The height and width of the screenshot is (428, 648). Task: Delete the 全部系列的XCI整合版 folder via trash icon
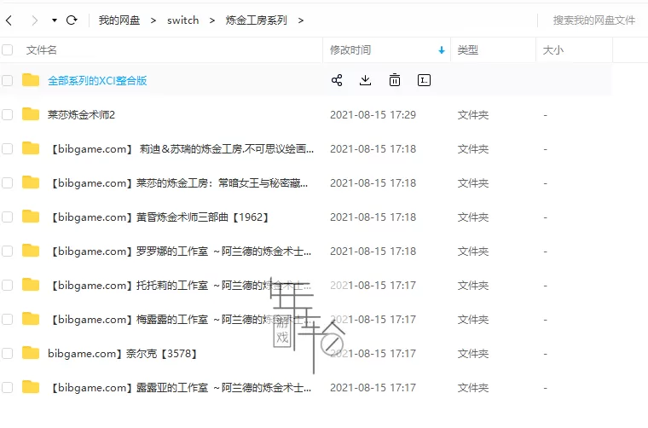click(x=395, y=80)
